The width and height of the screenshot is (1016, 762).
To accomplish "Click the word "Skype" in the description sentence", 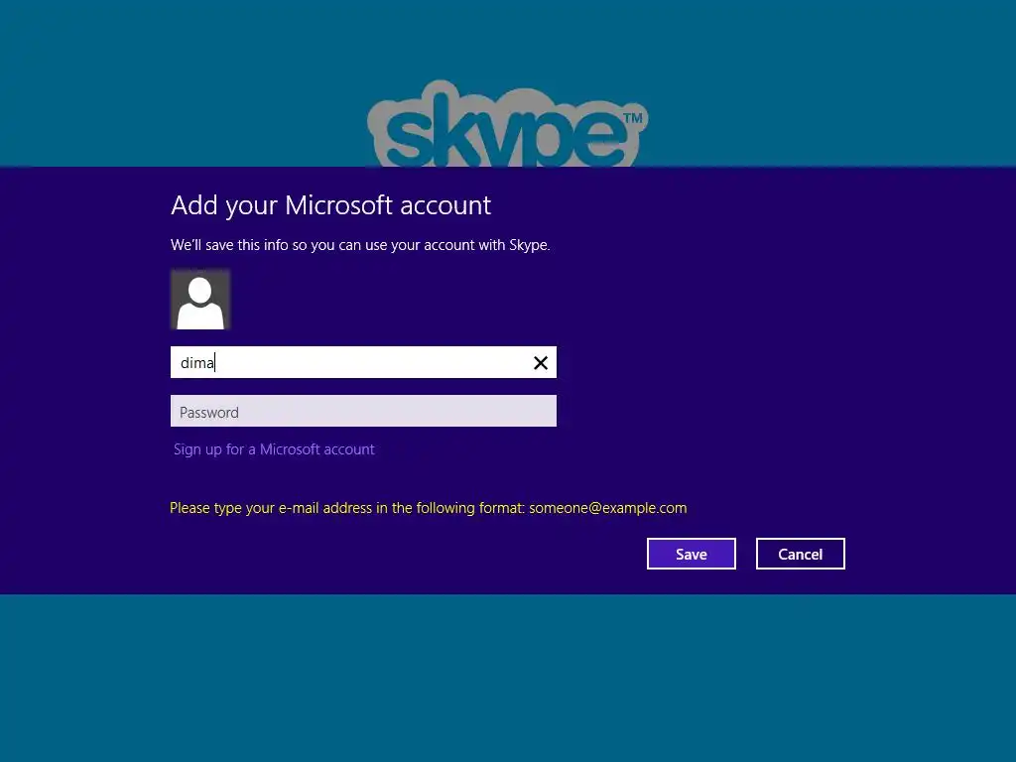I will (529, 246).
